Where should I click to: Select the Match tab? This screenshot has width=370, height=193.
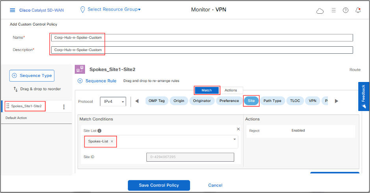click(207, 90)
